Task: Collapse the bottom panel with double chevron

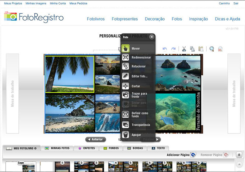Action: coord(239,155)
